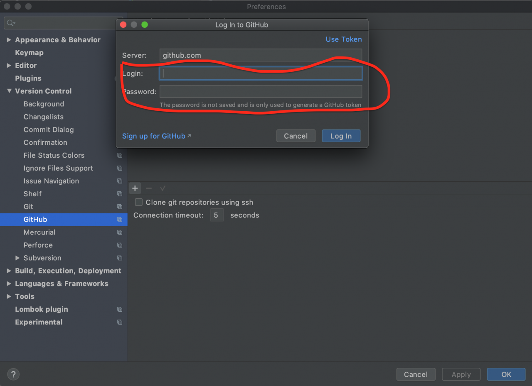Click project-level icon beside File Status Colors
Image resolution: width=532 pixels, height=386 pixels.
pyautogui.click(x=120, y=156)
